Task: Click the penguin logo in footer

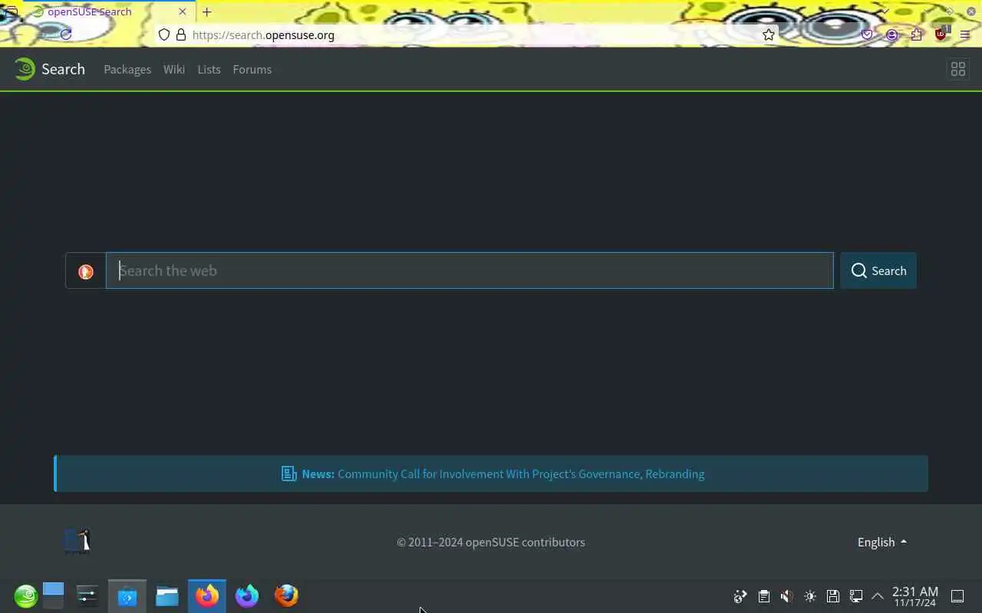Action: tap(77, 541)
